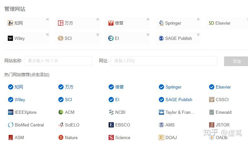Viewport: 248px width, 143px height.
Task: Focus the 网址 URL input field
Action: [x=164, y=61]
